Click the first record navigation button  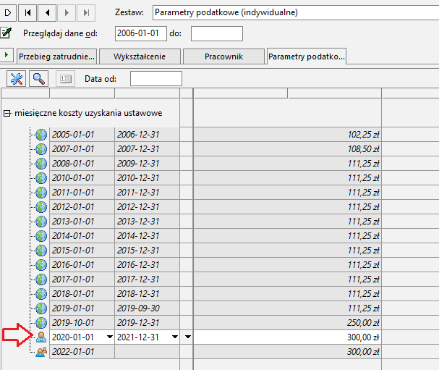(x=27, y=12)
